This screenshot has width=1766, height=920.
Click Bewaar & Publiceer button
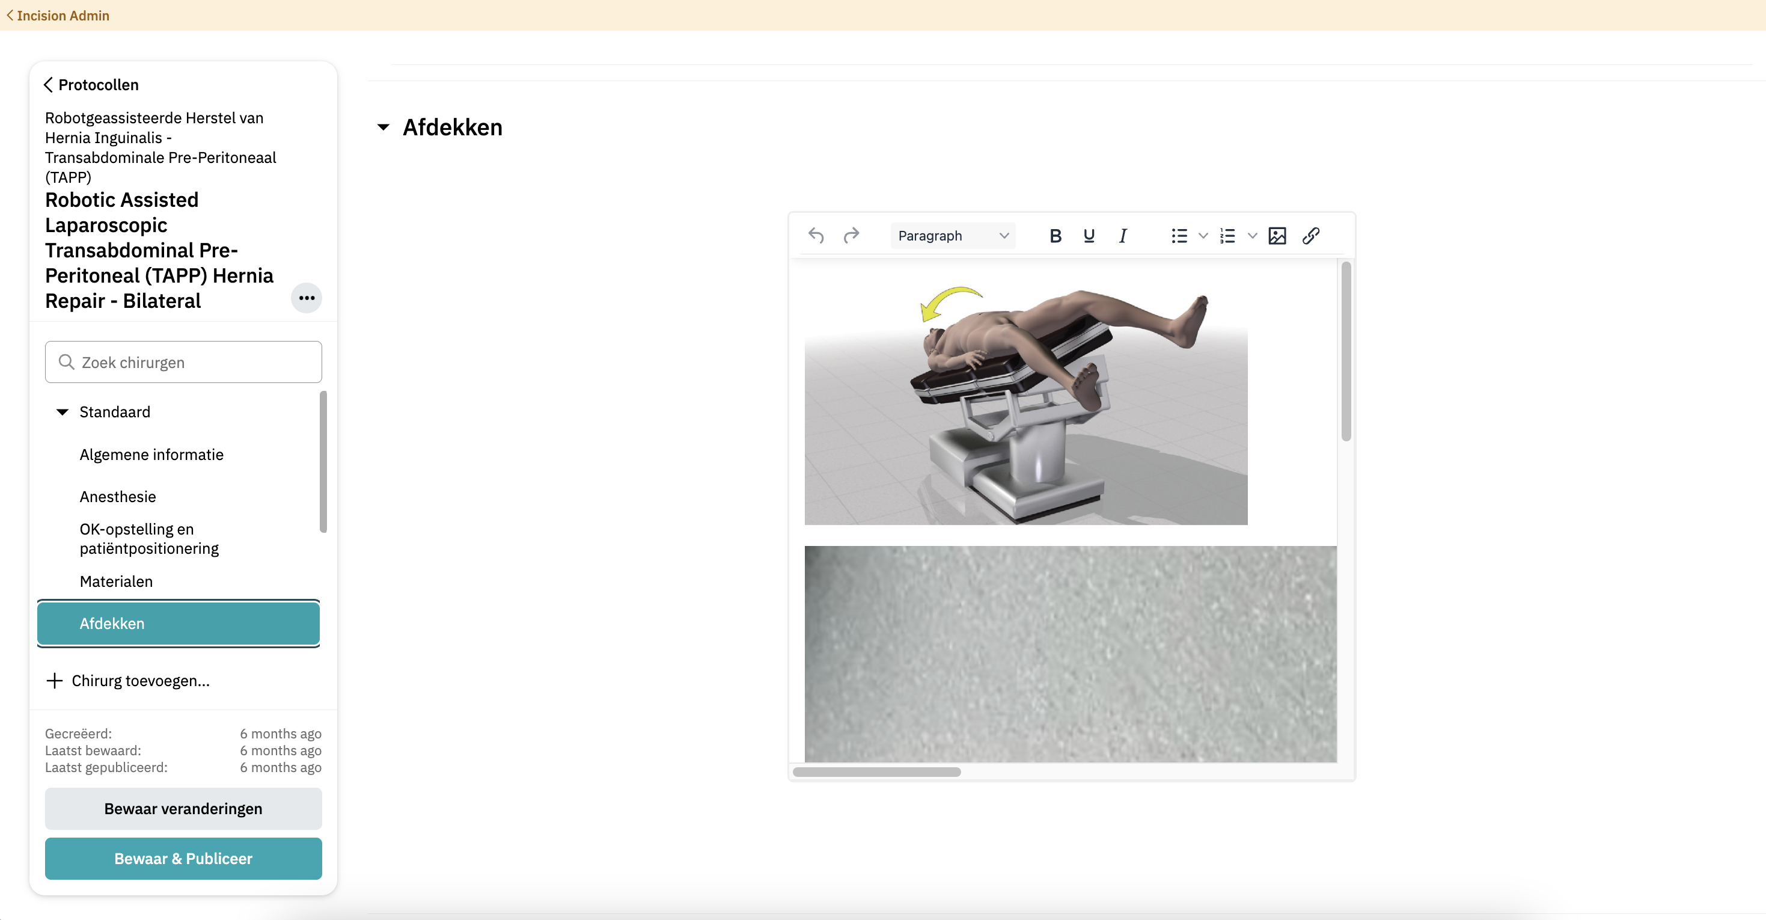pos(183,858)
